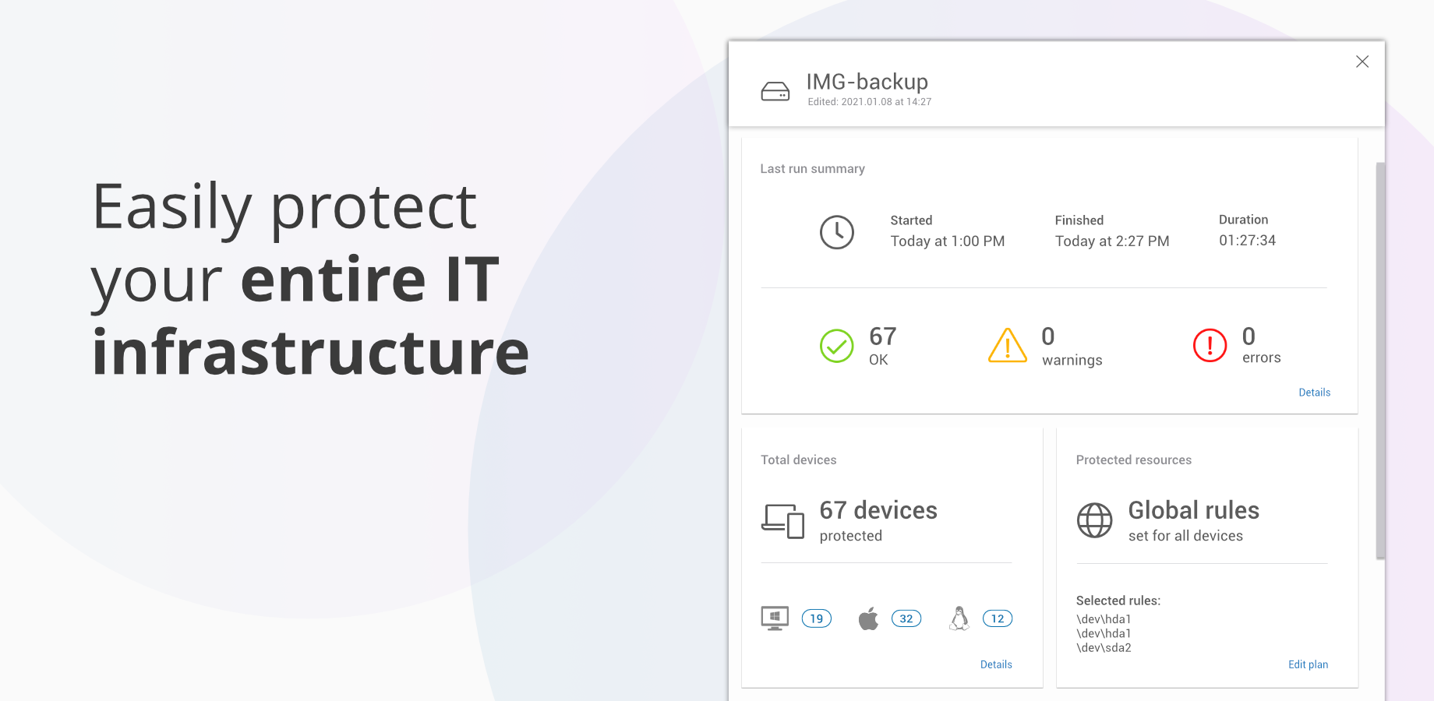Click the Linux device count badge 12

coord(998,618)
